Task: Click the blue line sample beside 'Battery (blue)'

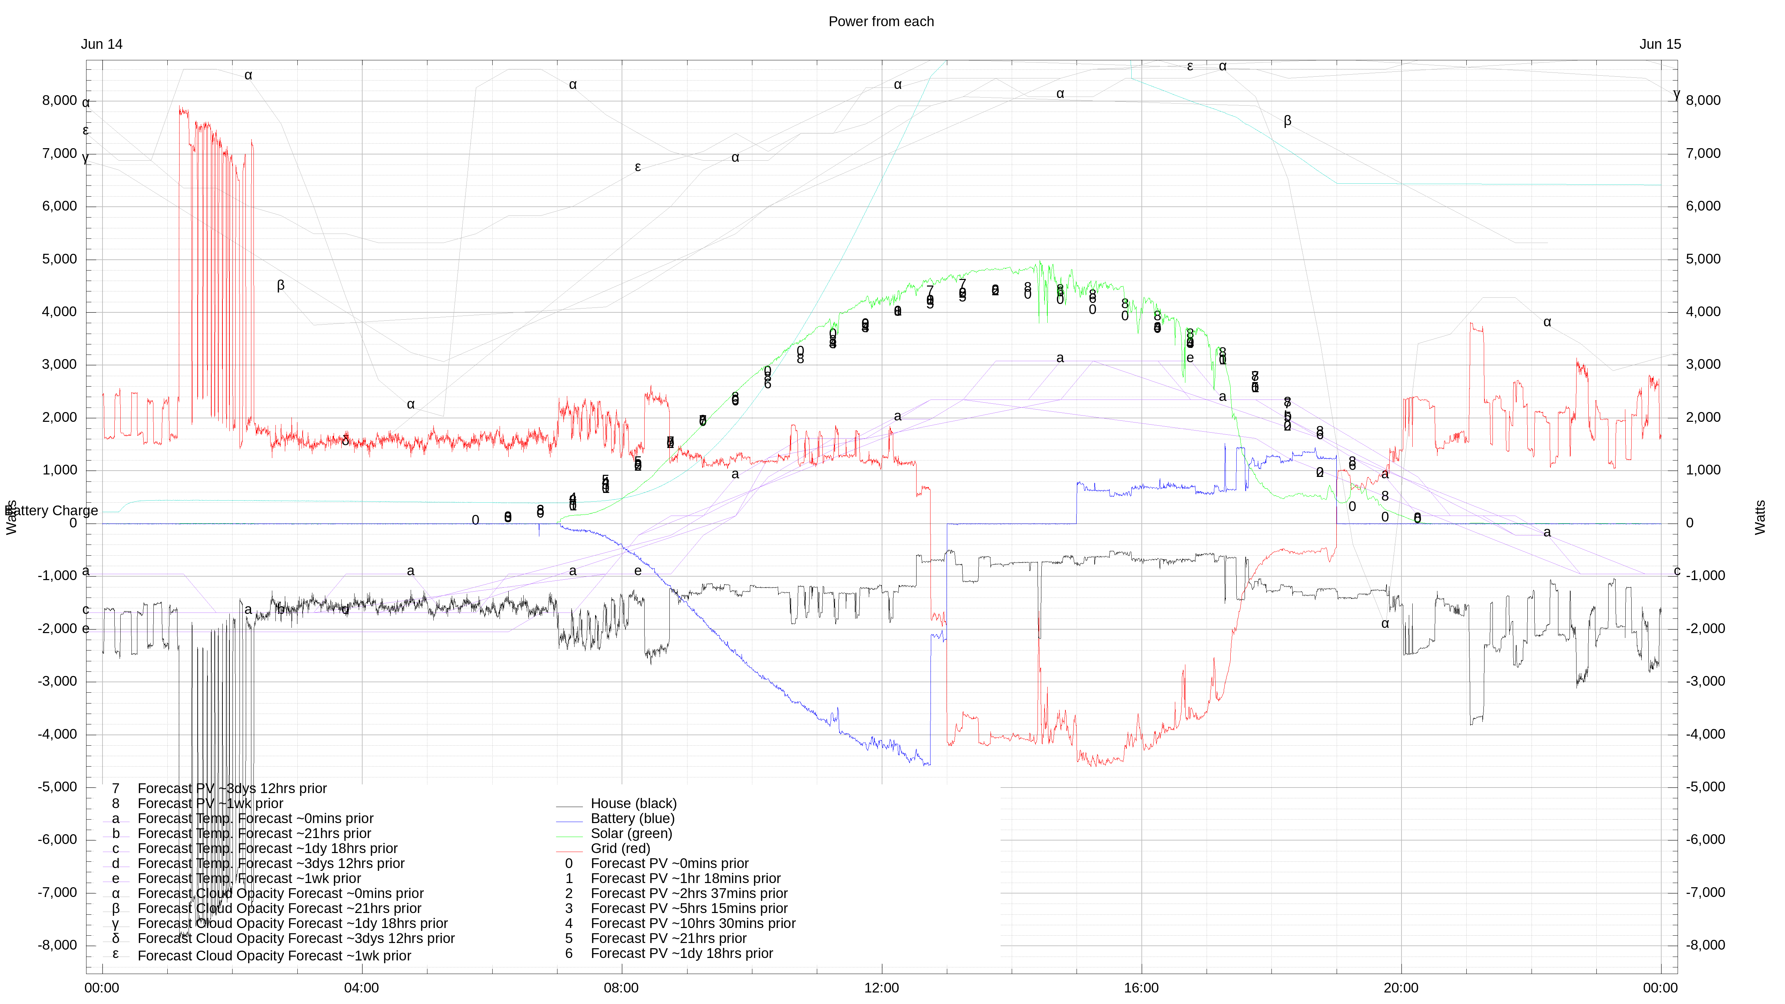Action: 569,822
